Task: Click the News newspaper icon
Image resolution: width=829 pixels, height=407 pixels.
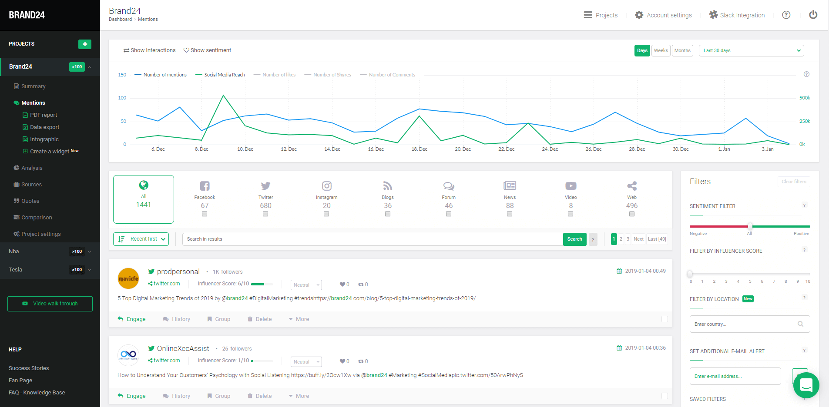Action: pos(510,186)
